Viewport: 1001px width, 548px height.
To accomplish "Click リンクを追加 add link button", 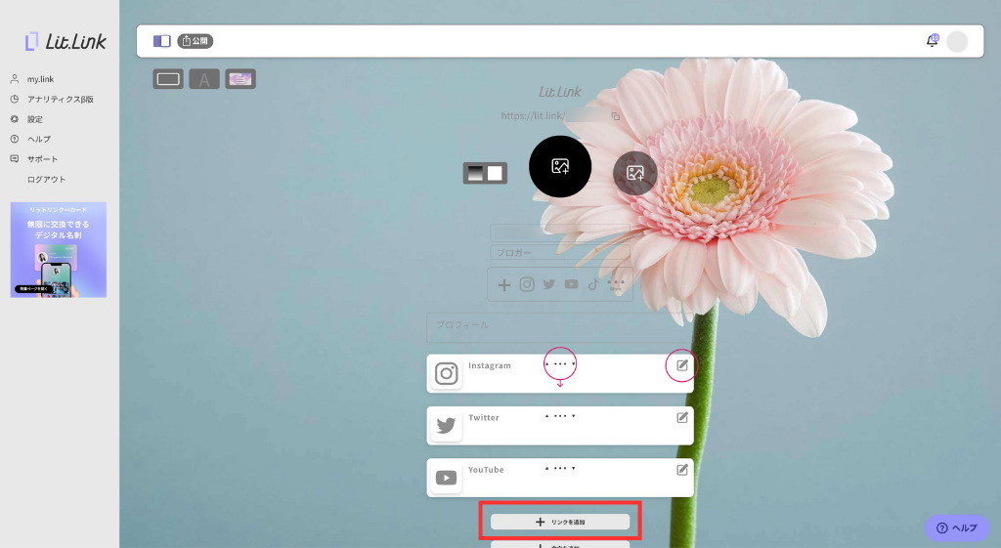I will pos(560,522).
